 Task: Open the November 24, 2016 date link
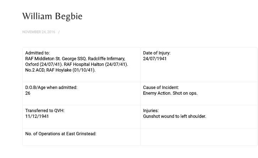(39, 32)
